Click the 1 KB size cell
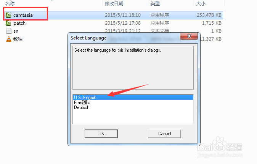Image resolution: width=257 pixels, height=164 pixels. coord(216,31)
